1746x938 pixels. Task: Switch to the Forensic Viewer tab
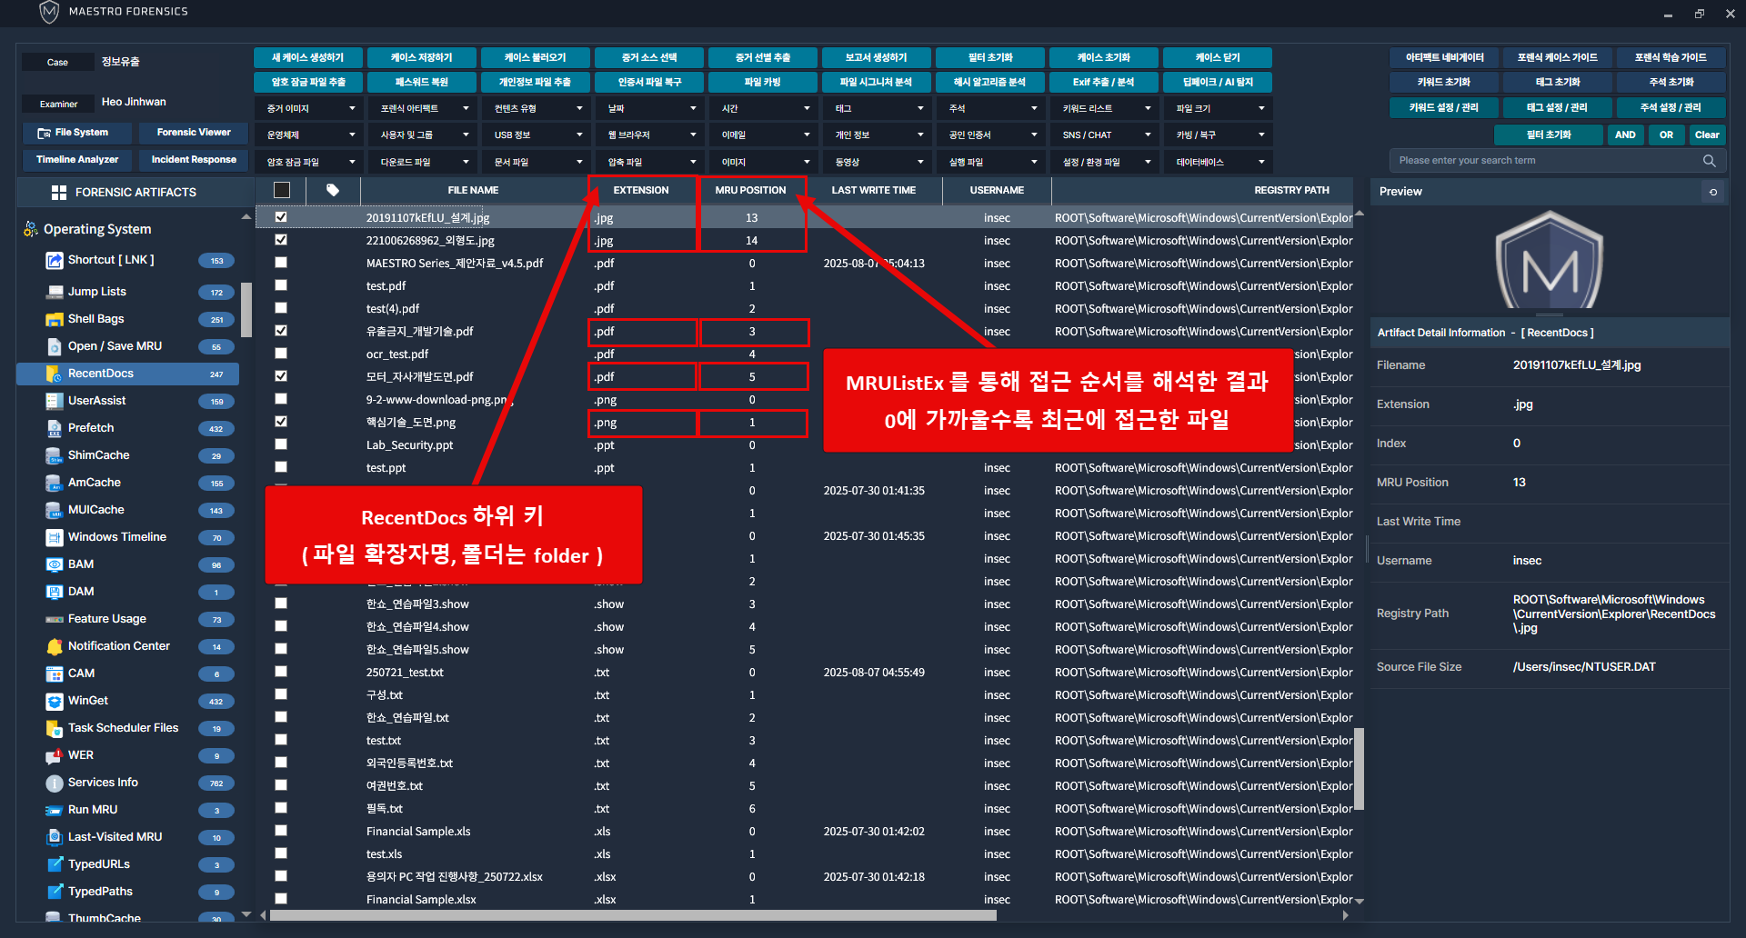coord(194,133)
